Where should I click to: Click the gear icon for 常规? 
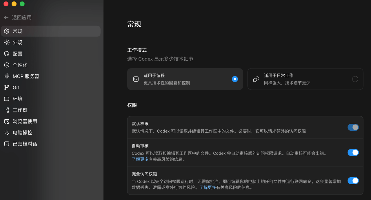point(7,31)
